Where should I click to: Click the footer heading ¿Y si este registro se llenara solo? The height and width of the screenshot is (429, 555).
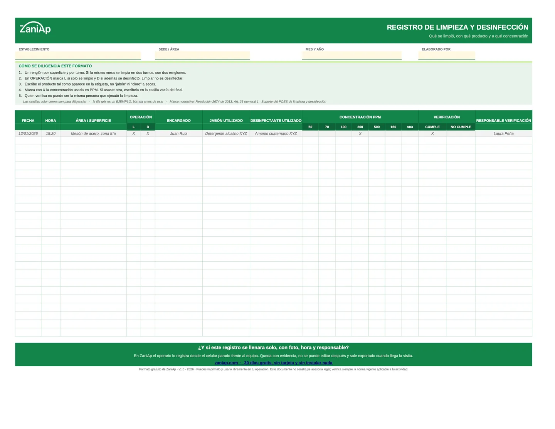(x=273, y=348)
